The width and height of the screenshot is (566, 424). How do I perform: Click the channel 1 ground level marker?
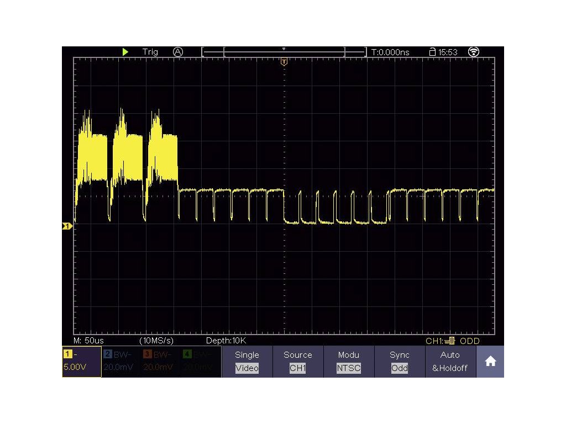(67, 226)
